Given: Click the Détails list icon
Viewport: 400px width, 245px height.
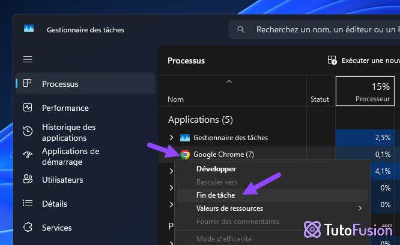Looking at the screenshot, I should (x=28, y=203).
